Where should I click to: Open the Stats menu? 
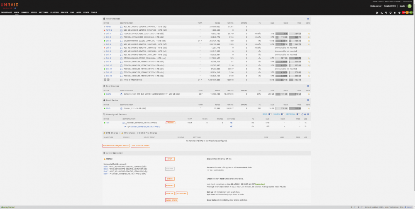coord(86,12)
